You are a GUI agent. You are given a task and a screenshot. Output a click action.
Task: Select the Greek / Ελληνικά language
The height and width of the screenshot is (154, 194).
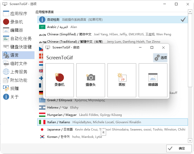click(112, 100)
